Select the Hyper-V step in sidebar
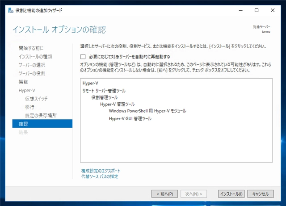 [x=27, y=91]
